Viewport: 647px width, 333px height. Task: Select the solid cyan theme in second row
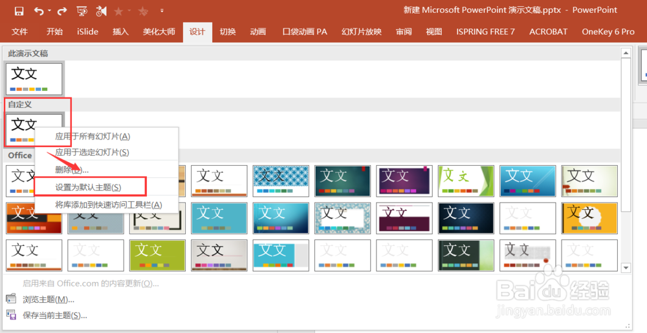[219, 218]
